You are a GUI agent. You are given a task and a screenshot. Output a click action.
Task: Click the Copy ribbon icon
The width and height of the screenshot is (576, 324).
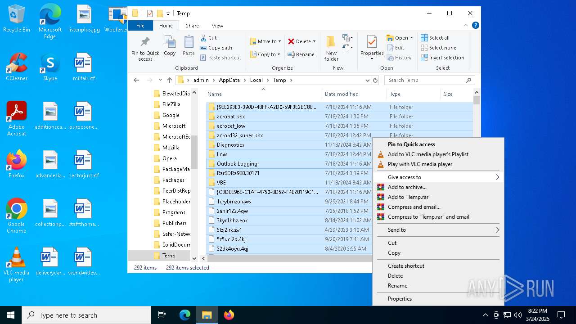tap(170, 45)
